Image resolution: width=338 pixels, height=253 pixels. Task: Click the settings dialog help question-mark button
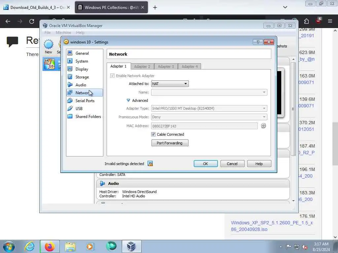[x=258, y=42]
